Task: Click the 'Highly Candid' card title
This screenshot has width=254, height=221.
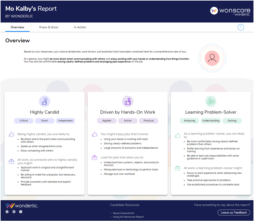Action: point(44,112)
